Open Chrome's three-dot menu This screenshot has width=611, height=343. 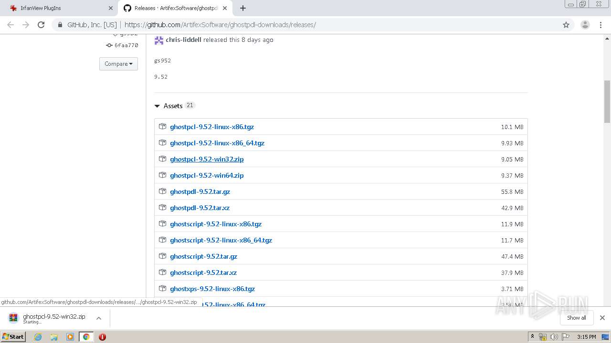click(600, 25)
